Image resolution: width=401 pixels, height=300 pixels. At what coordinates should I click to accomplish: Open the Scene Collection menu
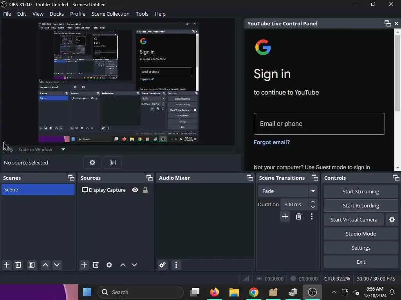tap(110, 14)
